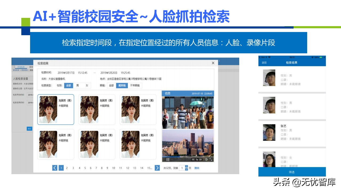Click the next-page chevron in pagination
This screenshot has width=341, height=192.
coord(158,168)
